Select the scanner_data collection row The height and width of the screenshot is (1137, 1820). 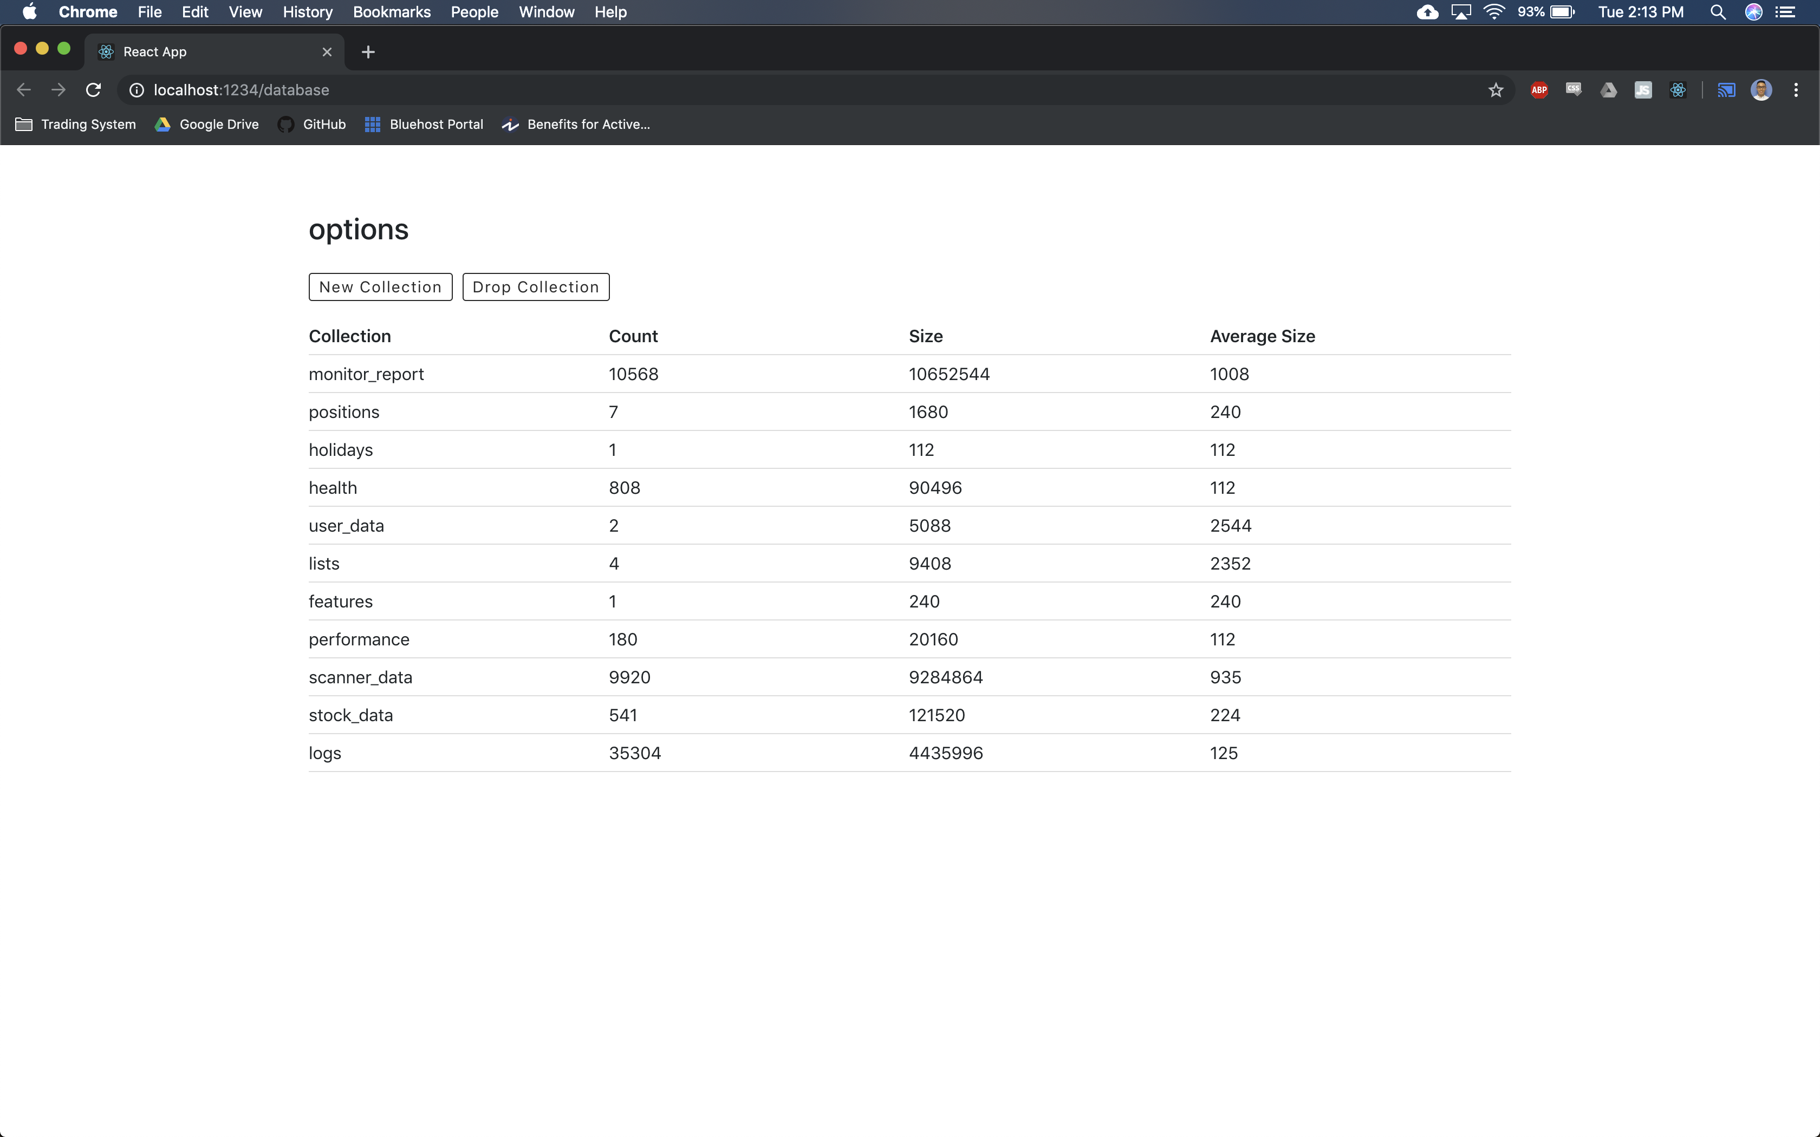360,677
